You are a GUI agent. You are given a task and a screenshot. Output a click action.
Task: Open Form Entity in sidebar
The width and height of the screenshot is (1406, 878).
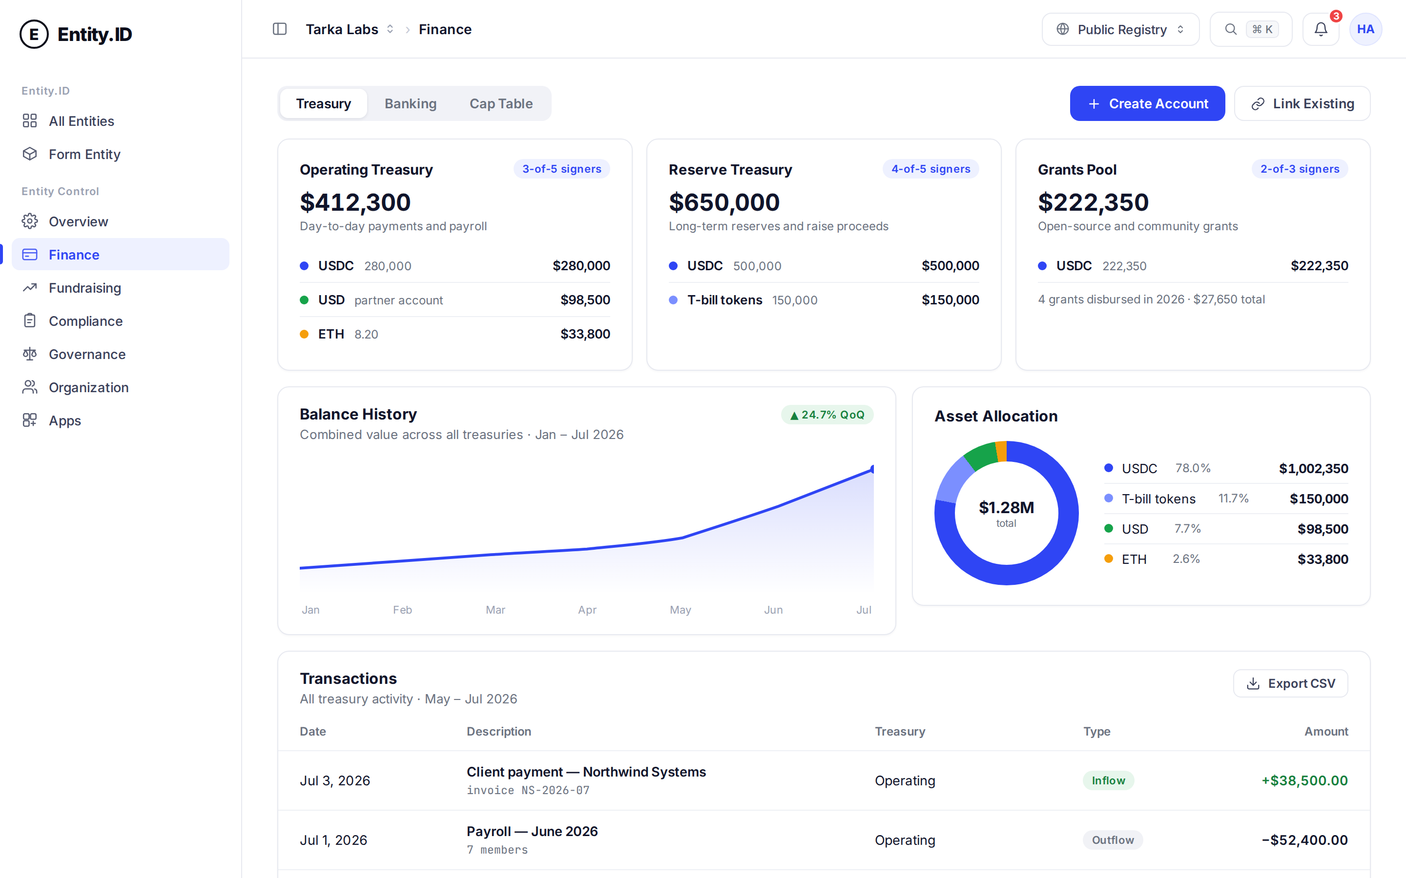tap(120, 154)
